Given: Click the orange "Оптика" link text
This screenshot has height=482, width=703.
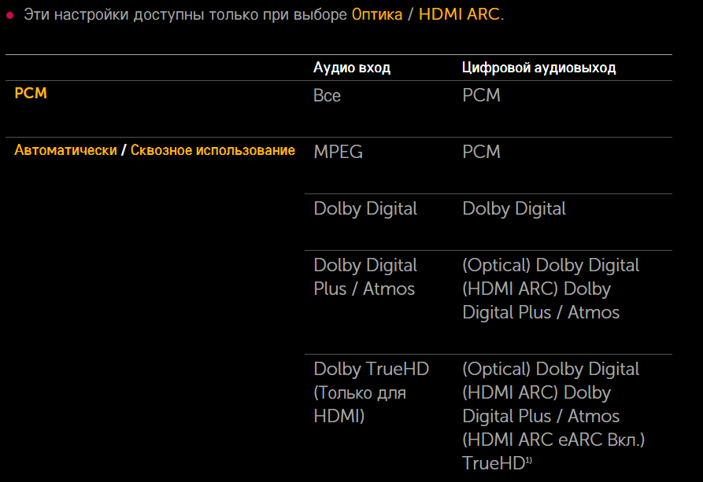Looking at the screenshot, I should point(376,15).
